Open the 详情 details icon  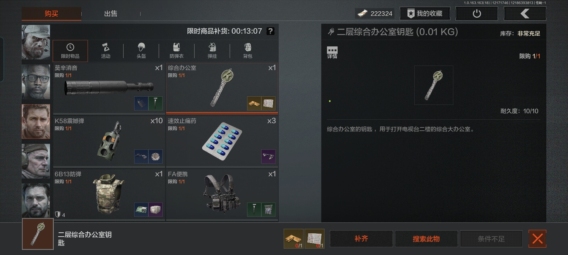[x=332, y=52]
